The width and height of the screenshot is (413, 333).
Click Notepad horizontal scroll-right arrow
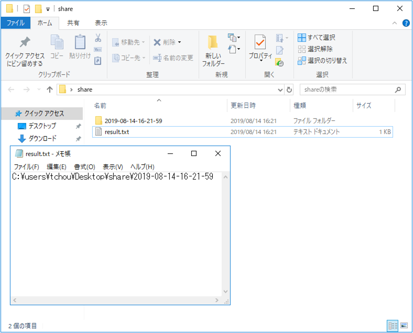coord(217,300)
